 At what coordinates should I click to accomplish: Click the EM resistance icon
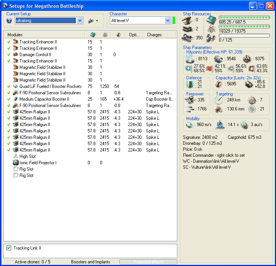tap(188, 68)
